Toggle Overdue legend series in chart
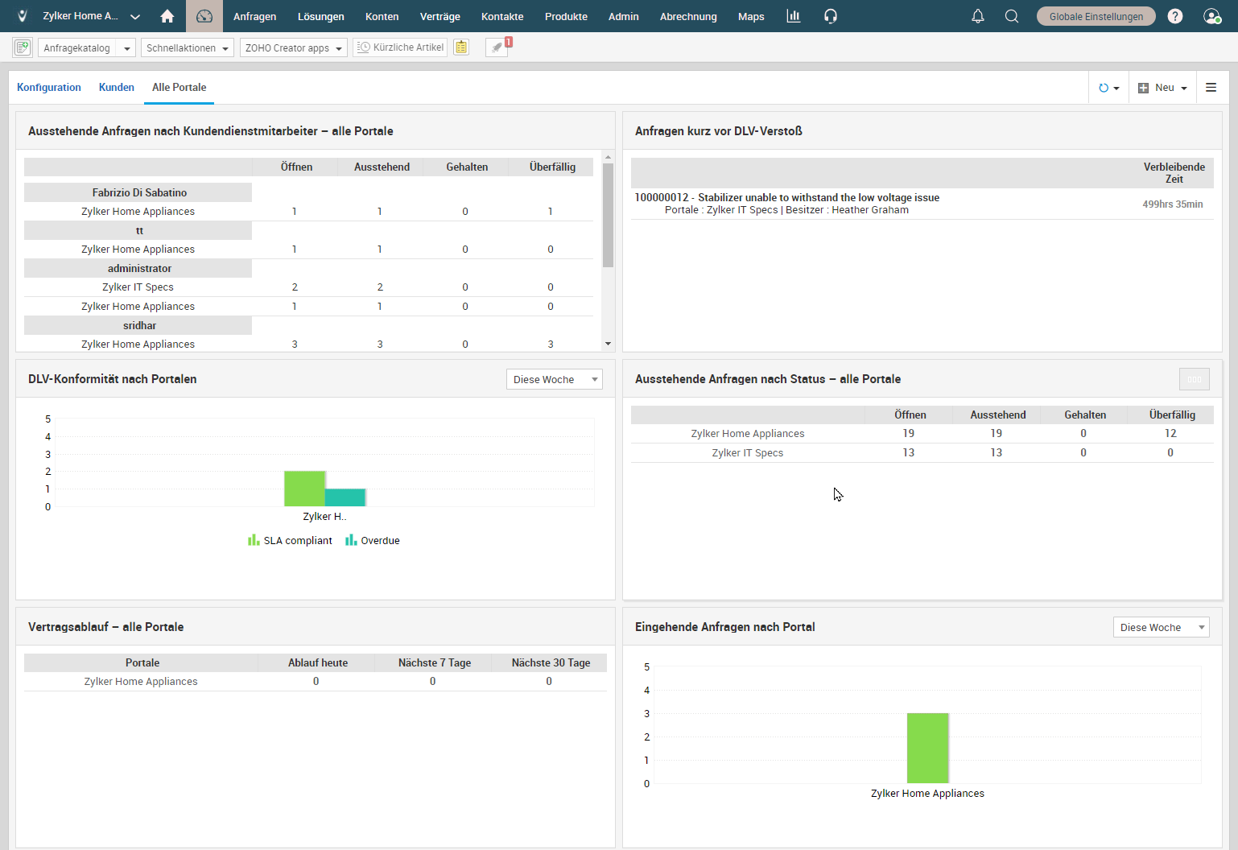1238x850 pixels. click(373, 541)
